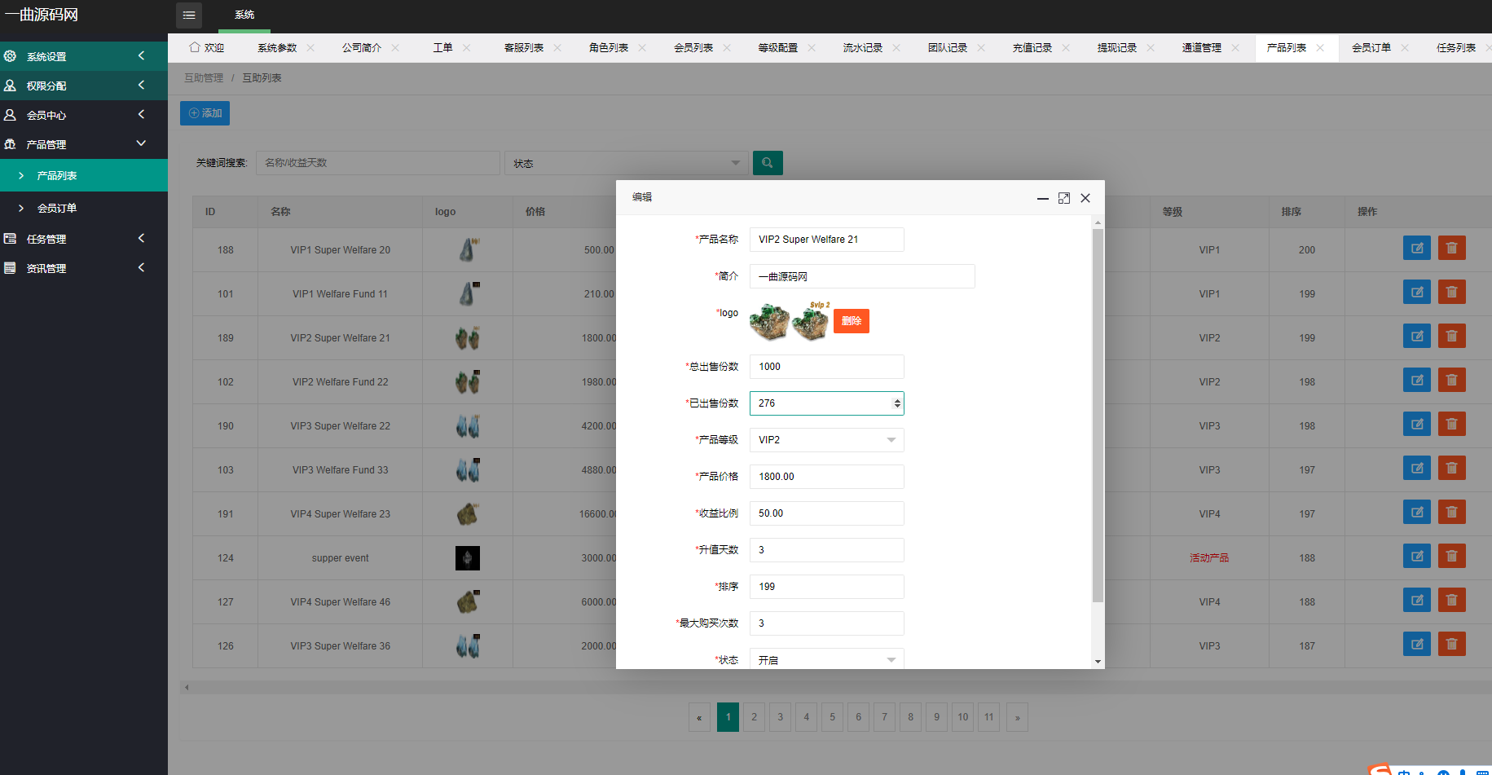The image size is (1492, 775).
Task: Open the 状态 filter dropdown in search bar
Action: [626, 163]
